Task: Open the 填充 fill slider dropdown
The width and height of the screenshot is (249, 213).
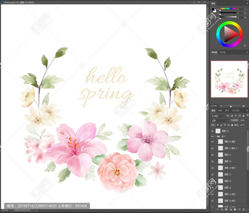Action: click(247, 125)
